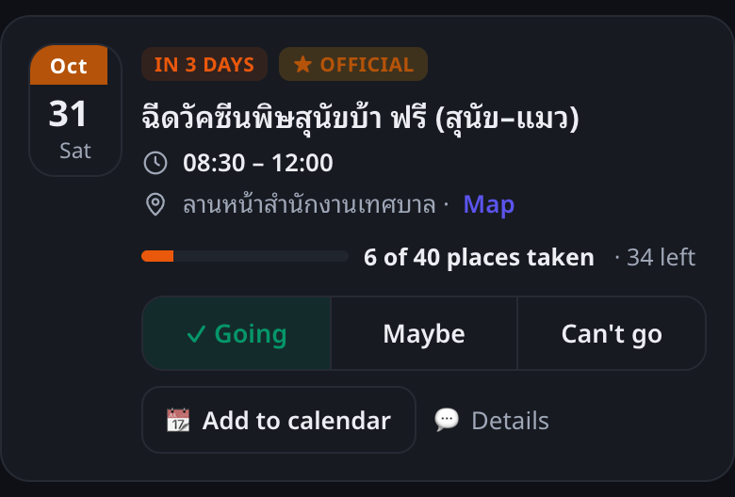Click the OFFICIAL badge
735x497 pixels.
tap(353, 64)
